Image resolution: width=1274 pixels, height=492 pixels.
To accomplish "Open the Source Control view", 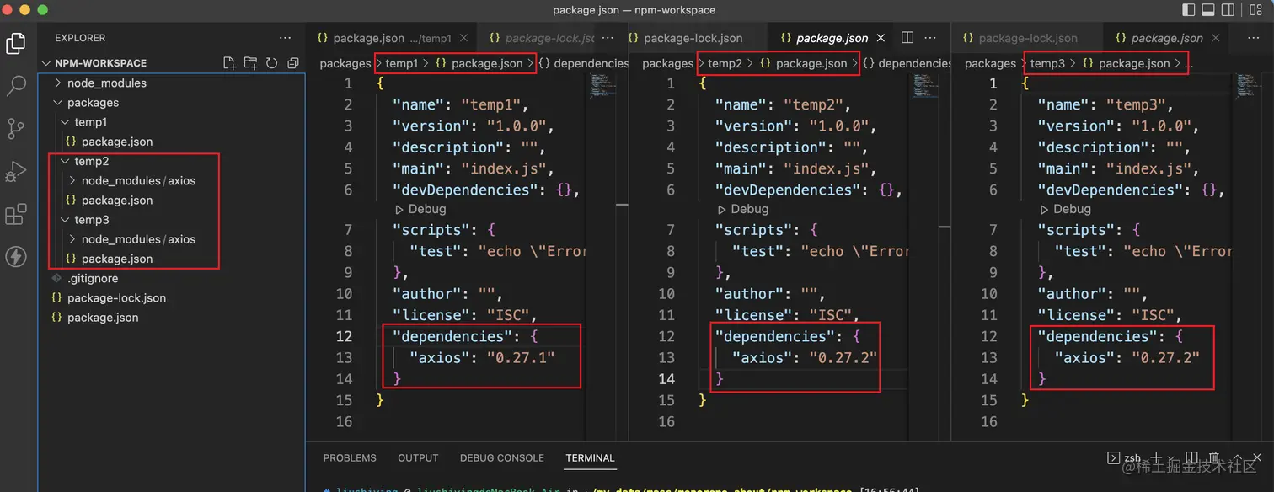I will [17, 129].
